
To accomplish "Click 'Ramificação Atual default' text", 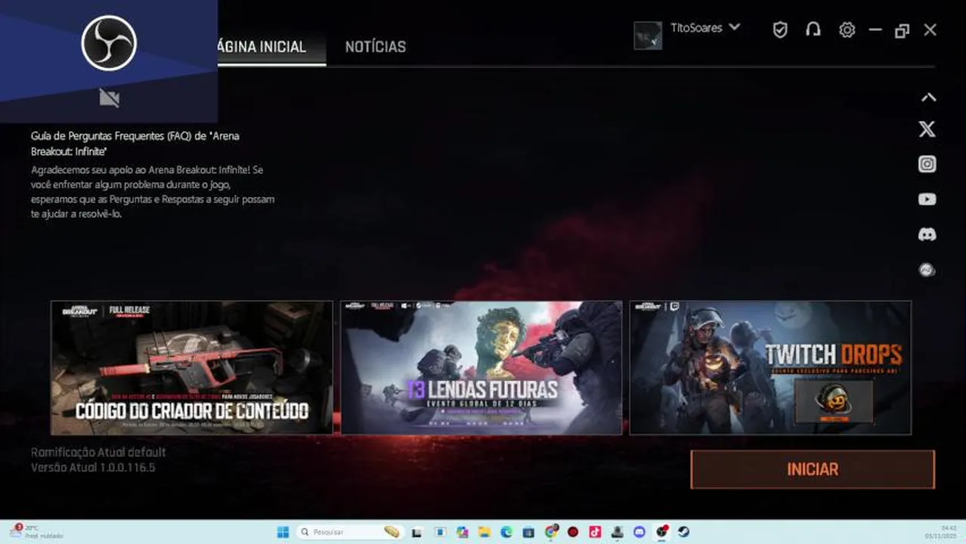I will click(98, 452).
